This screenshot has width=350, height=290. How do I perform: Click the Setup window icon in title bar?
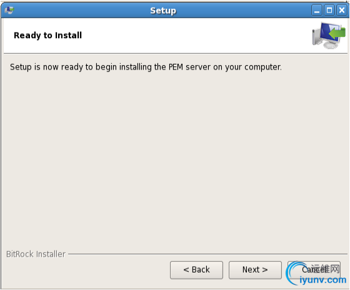tap(9, 10)
